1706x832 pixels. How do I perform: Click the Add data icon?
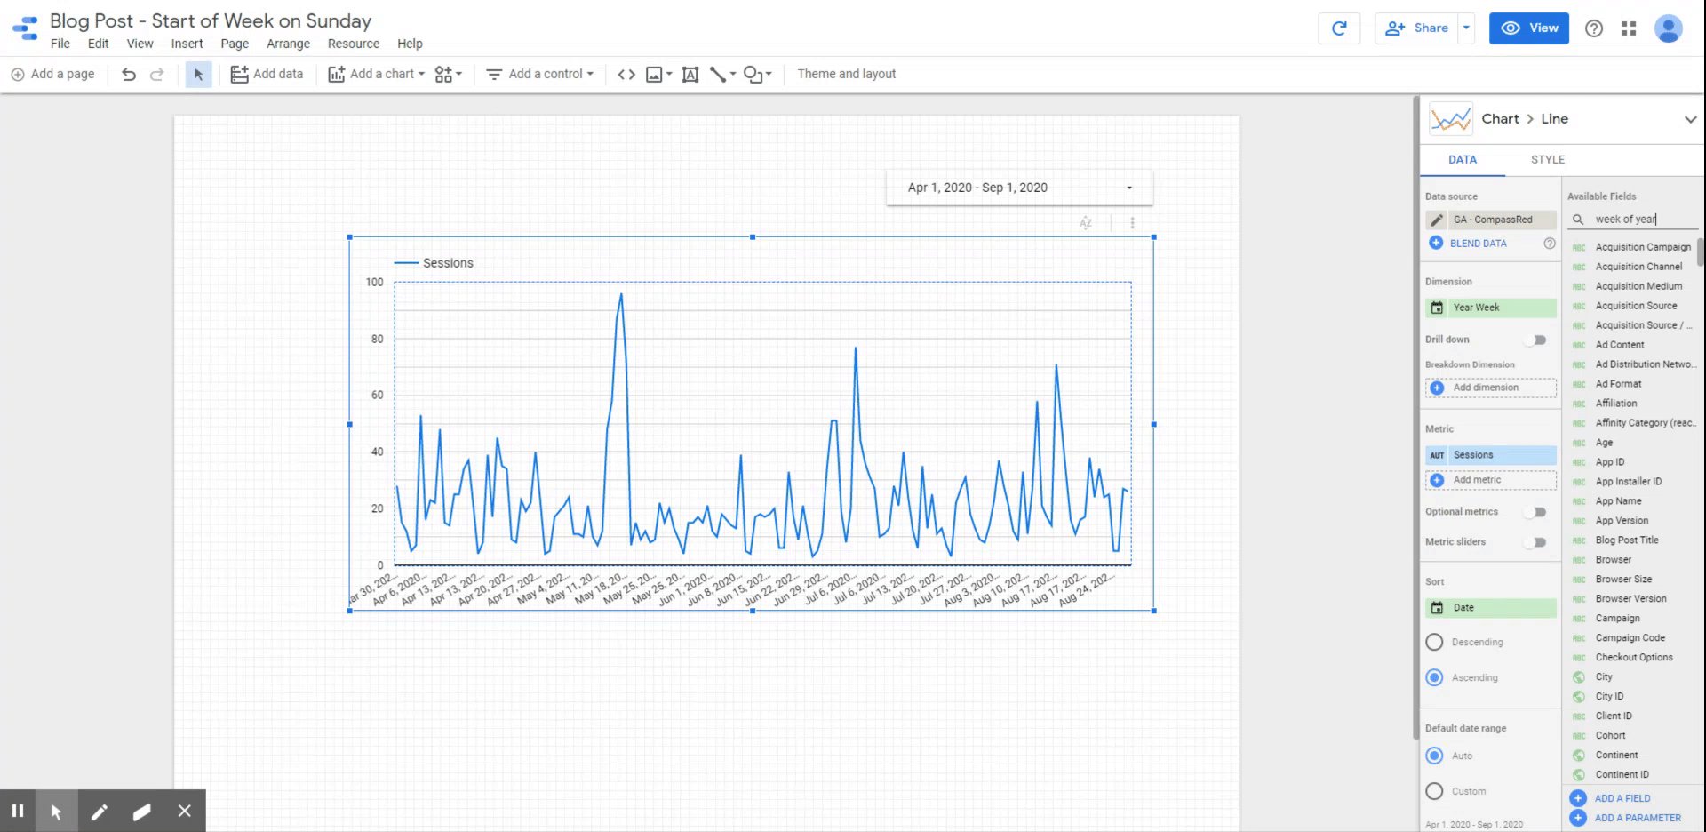pos(239,75)
